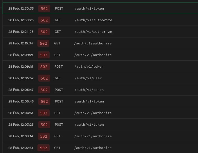198x153 pixels.
Task: Click the 12:03:14 GET authorize entry
Action: coord(99,136)
